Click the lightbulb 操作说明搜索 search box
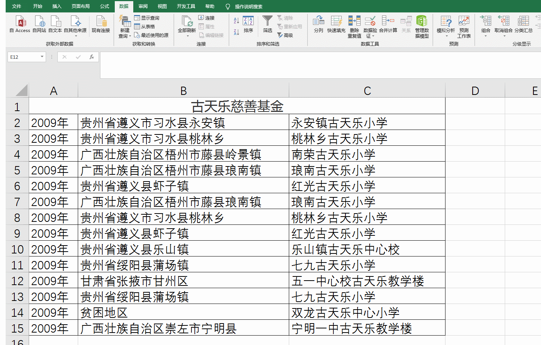This screenshot has height=345, width=541. tap(244, 6)
